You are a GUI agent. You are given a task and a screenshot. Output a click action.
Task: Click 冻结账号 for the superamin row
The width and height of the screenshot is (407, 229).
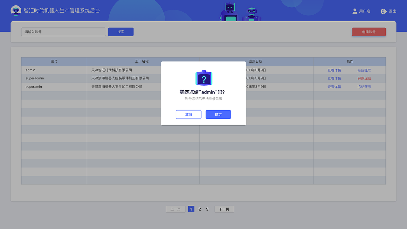(364, 87)
